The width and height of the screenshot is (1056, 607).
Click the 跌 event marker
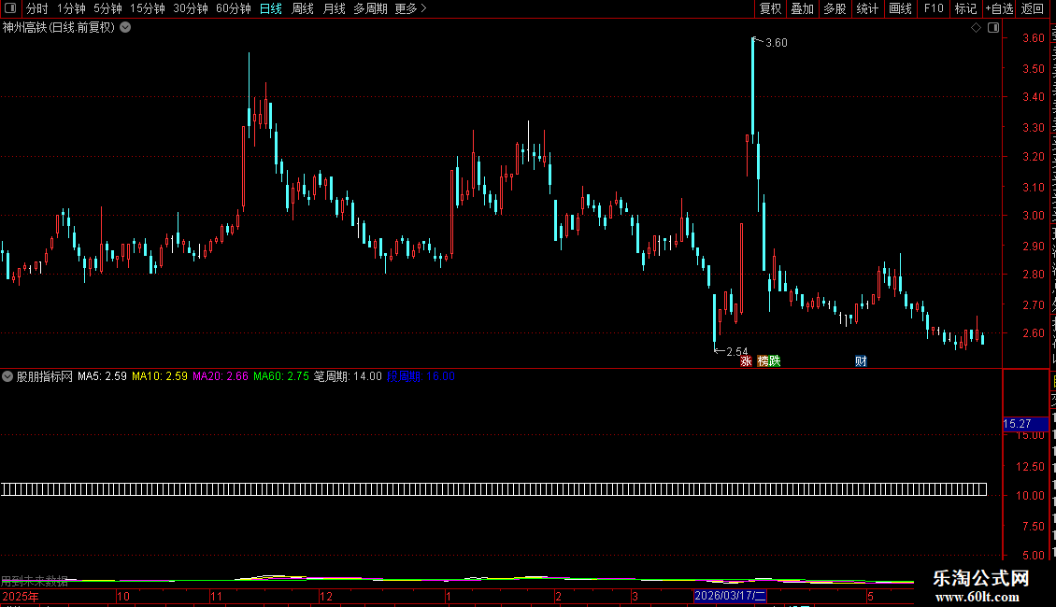[x=775, y=360]
